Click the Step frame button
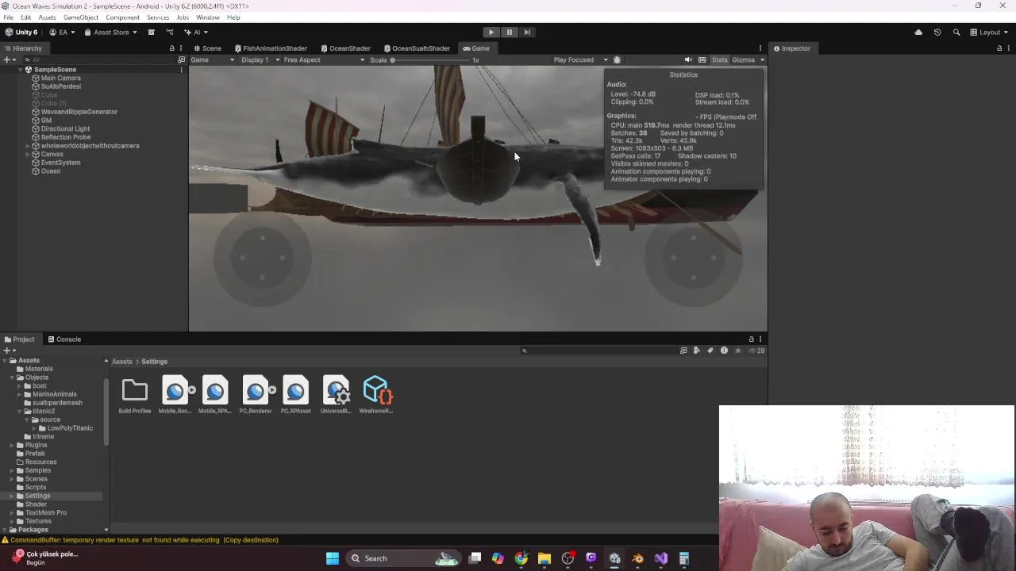This screenshot has height=571, width=1016. 527,33
